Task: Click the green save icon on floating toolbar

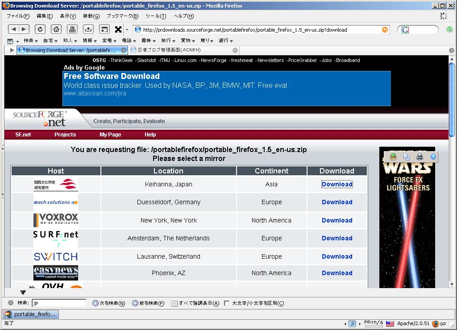Action: tap(393, 157)
